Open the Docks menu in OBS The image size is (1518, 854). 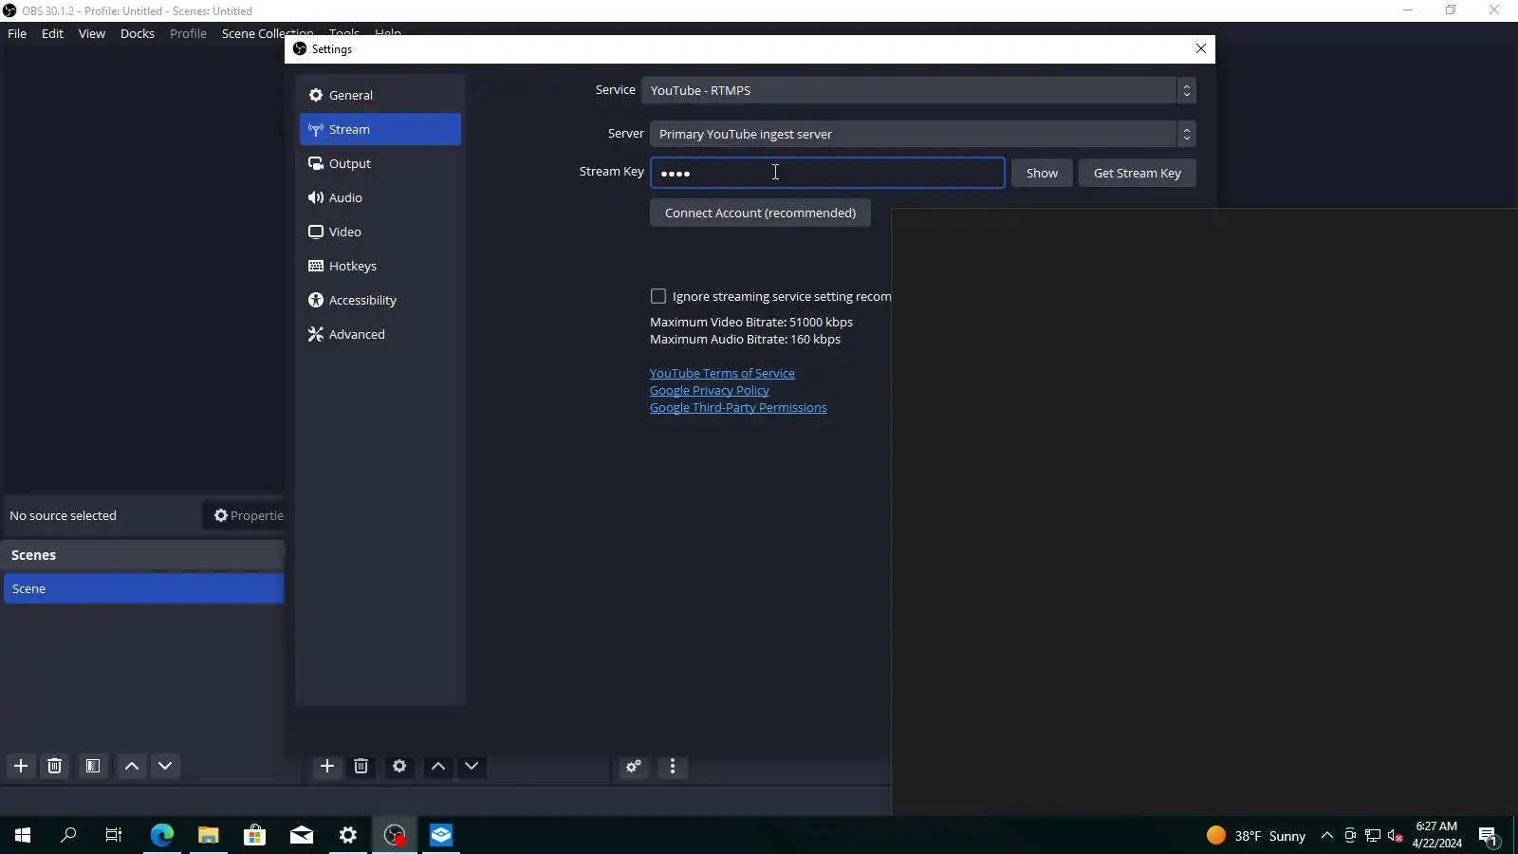[138, 33]
